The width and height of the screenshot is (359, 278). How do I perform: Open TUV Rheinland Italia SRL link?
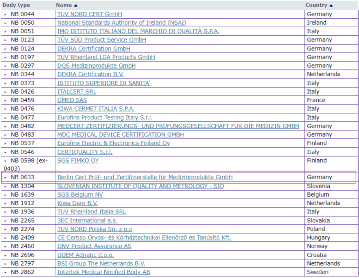92,211
